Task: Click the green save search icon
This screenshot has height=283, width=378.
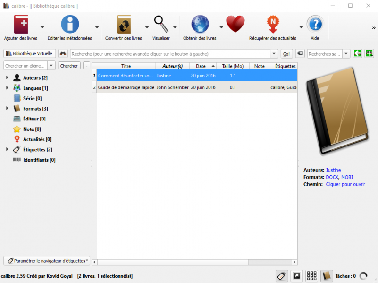Action: (x=370, y=53)
